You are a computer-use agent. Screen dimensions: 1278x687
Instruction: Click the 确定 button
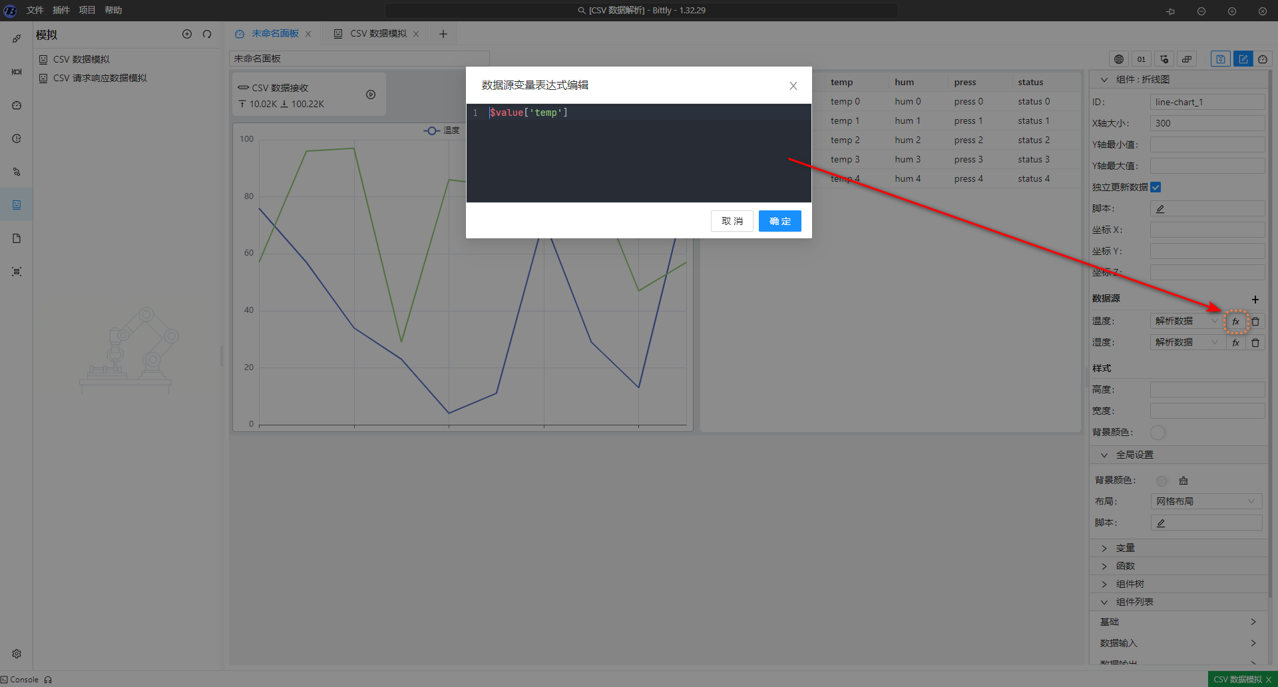click(x=779, y=221)
